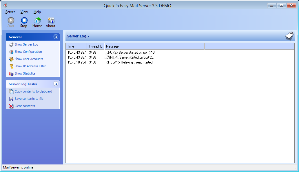This screenshot has height=172, width=299.
Task: Show Server Log link
Action: coord(26,44)
